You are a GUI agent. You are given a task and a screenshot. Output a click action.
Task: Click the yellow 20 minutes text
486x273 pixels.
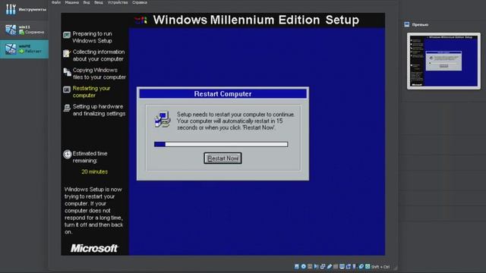click(94, 171)
